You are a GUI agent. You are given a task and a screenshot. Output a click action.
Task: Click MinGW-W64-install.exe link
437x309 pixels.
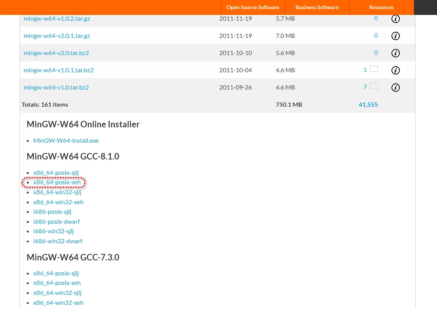66,141
